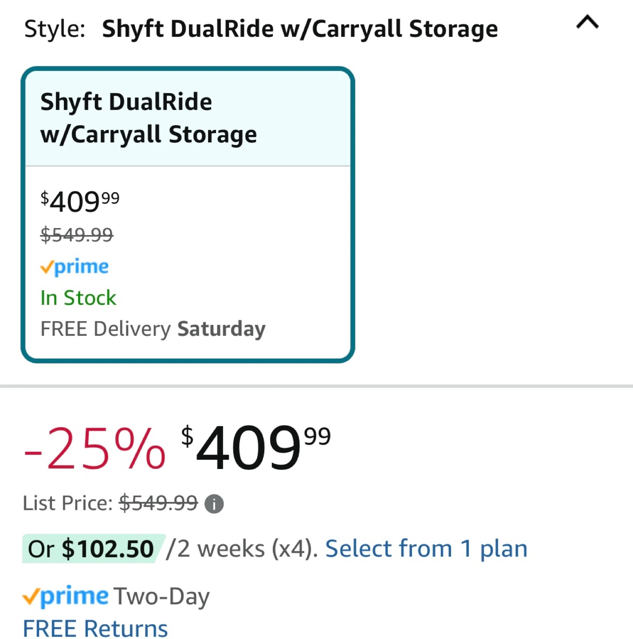
Task: Click the Two-Day shipping text
Action: [x=161, y=597]
